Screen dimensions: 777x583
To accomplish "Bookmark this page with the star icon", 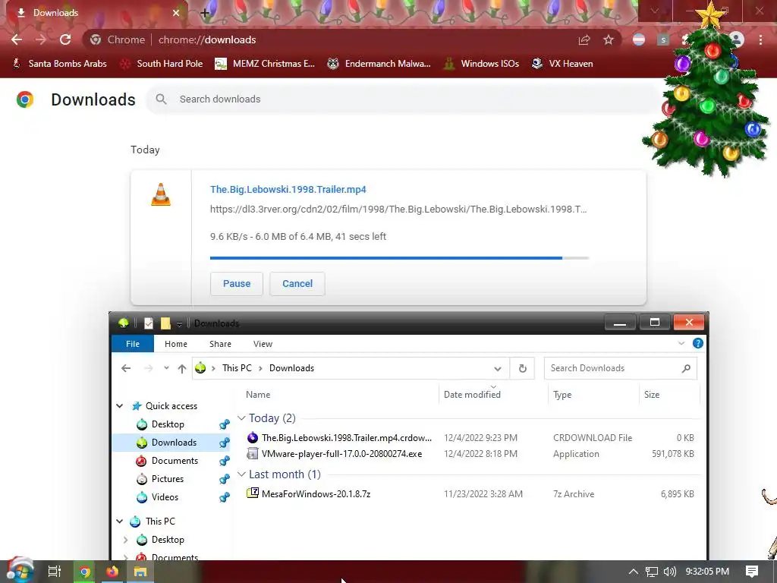I will click(609, 40).
